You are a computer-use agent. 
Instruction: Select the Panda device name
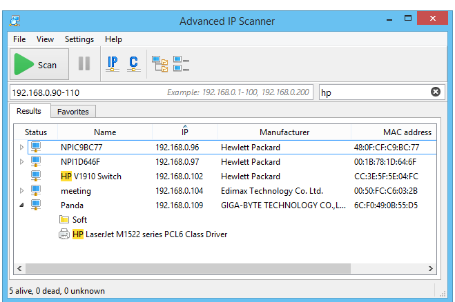[72, 205]
